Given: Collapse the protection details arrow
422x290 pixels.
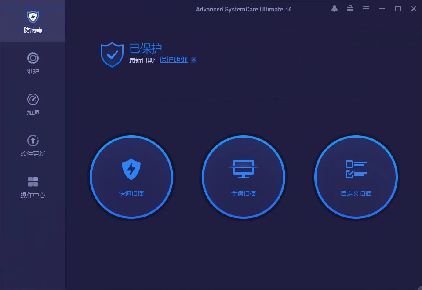Looking at the screenshot, I should (193, 60).
